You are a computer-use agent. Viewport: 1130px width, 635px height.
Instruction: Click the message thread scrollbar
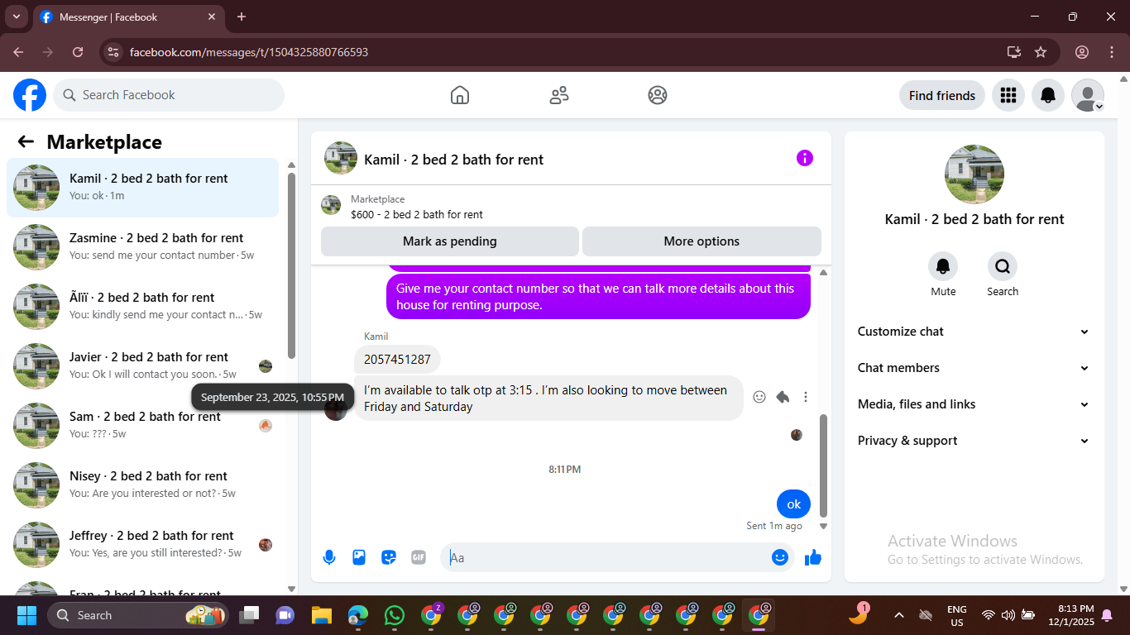[823, 466]
